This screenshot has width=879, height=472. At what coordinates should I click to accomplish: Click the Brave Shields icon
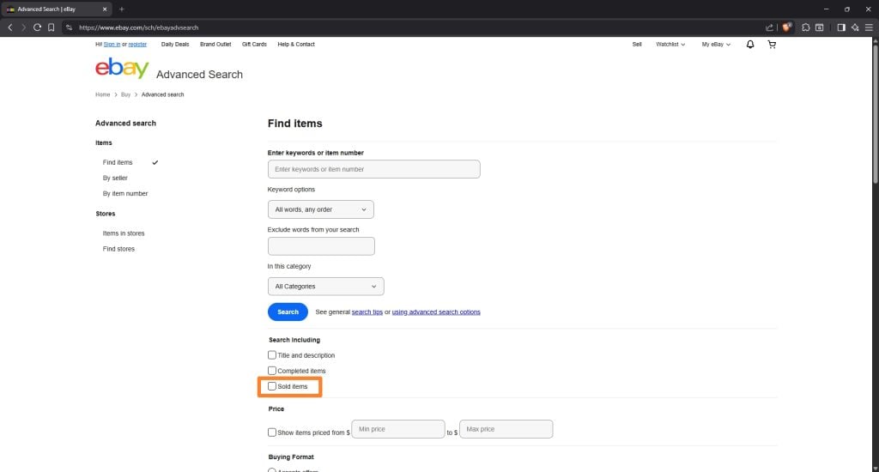786,27
